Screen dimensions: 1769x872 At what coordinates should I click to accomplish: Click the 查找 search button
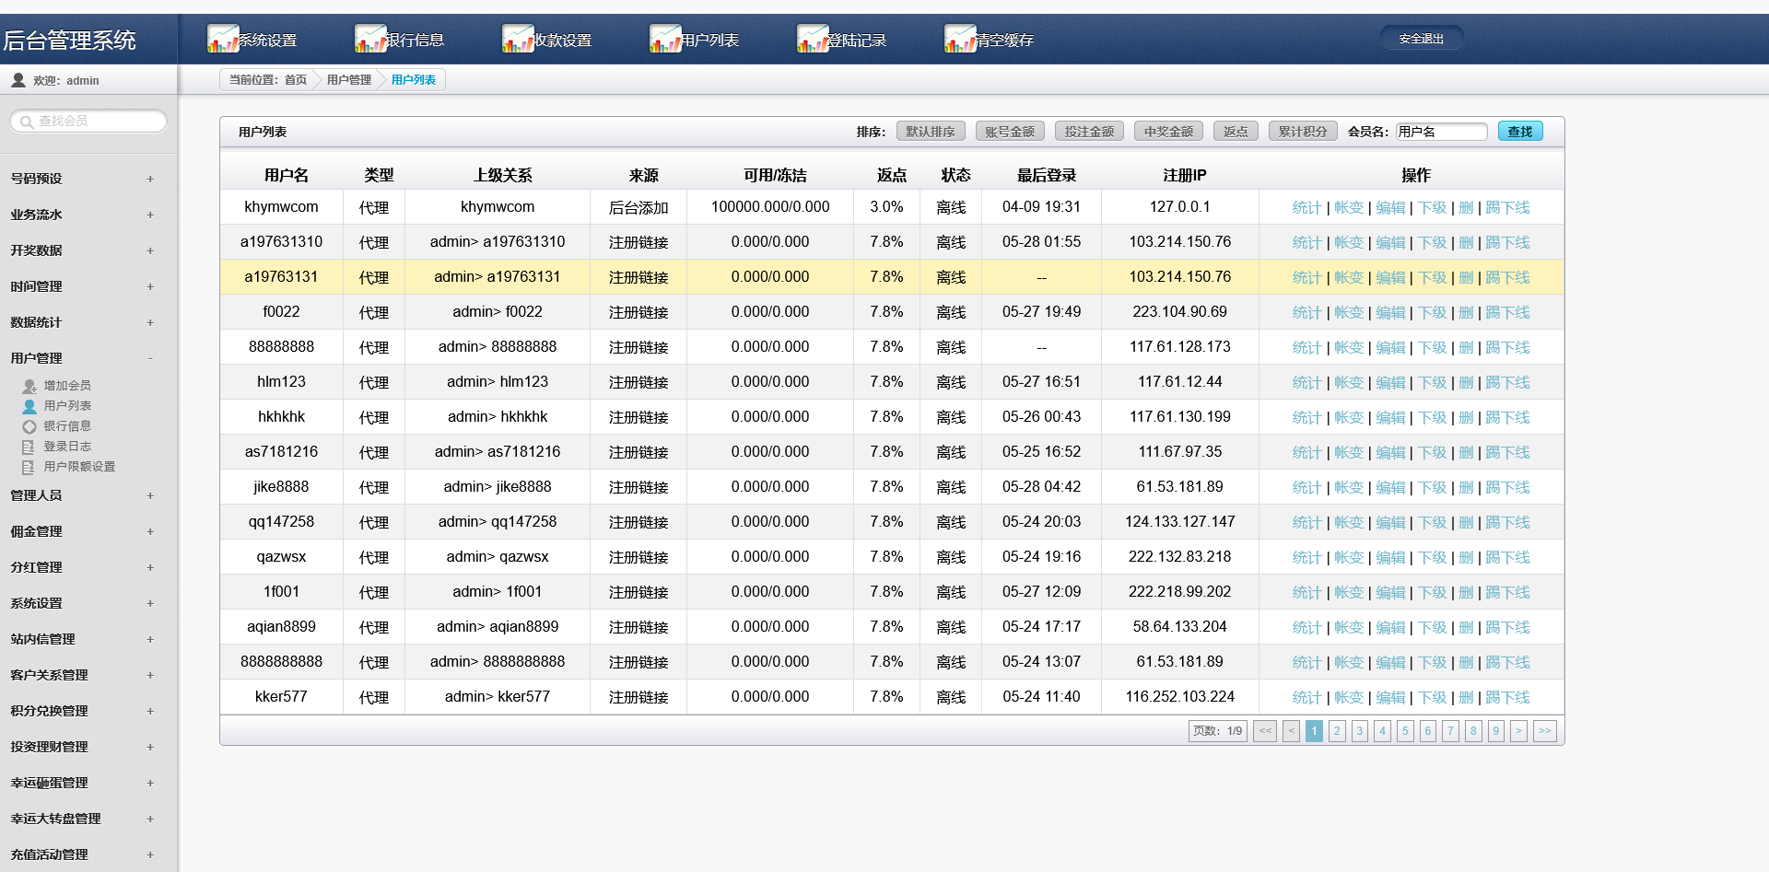pos(1519,132)
